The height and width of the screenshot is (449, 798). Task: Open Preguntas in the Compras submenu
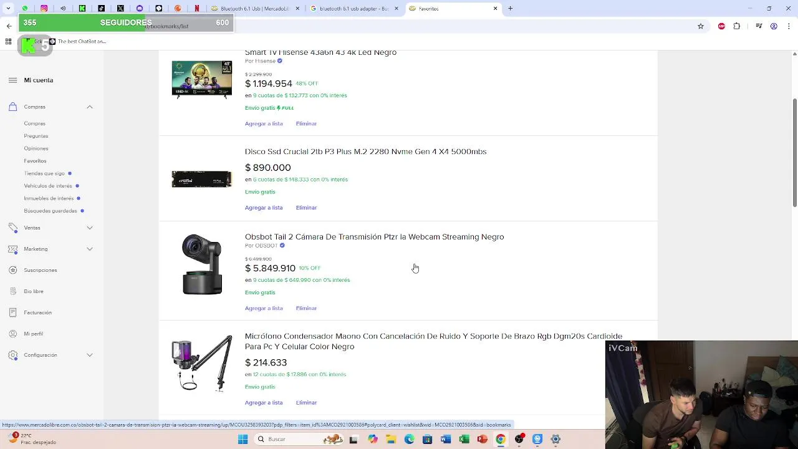pyautogui.click(x=36, y=136)
